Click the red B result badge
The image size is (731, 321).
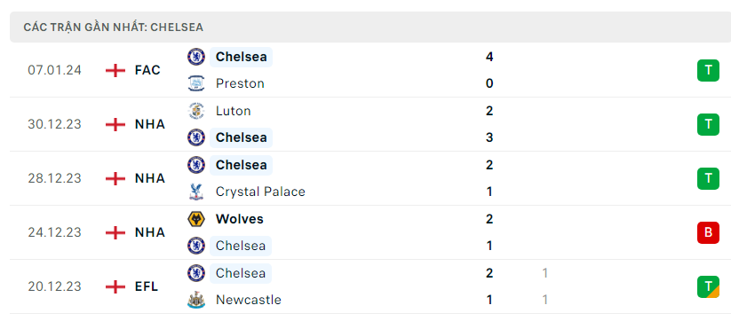click(x=708, y=232)
